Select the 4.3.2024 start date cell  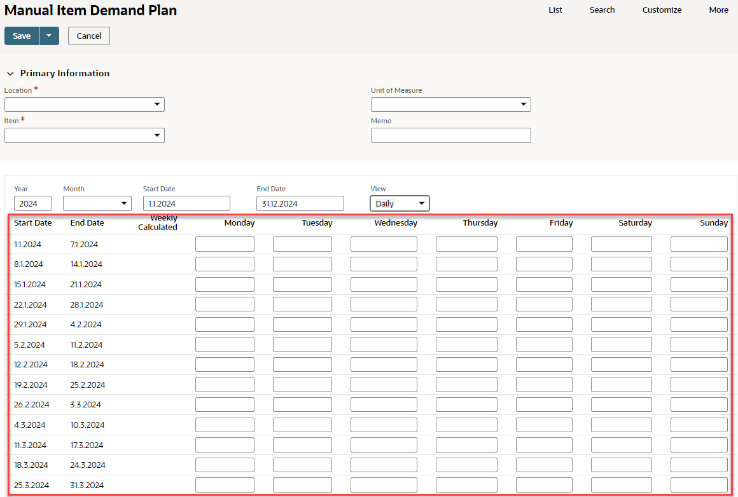[30, 425]
